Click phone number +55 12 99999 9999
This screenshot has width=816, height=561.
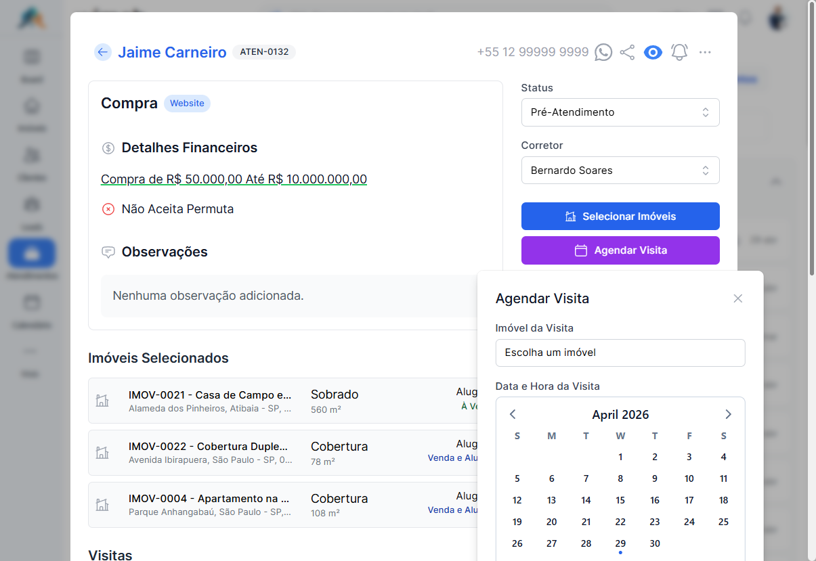533,52
